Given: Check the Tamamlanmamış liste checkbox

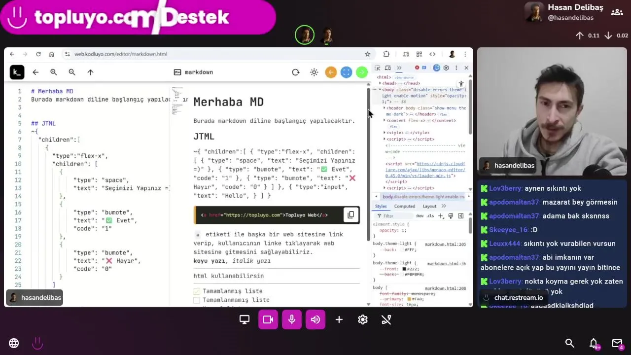Looking at the screenshot, I should click(197, 300).
